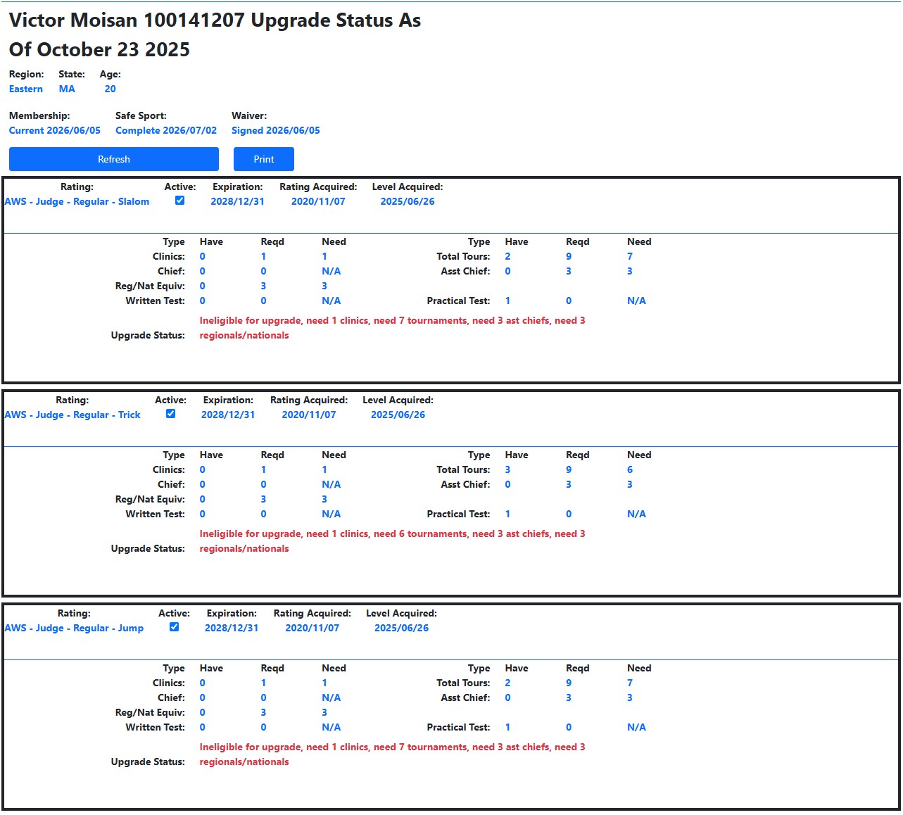Click Slalom Reg/Nat Equiv Reqd value 3
The image size is (903, 815).
tap(263, 286)
